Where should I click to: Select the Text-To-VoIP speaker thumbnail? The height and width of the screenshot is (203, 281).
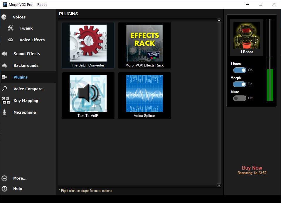pos(88,93)
